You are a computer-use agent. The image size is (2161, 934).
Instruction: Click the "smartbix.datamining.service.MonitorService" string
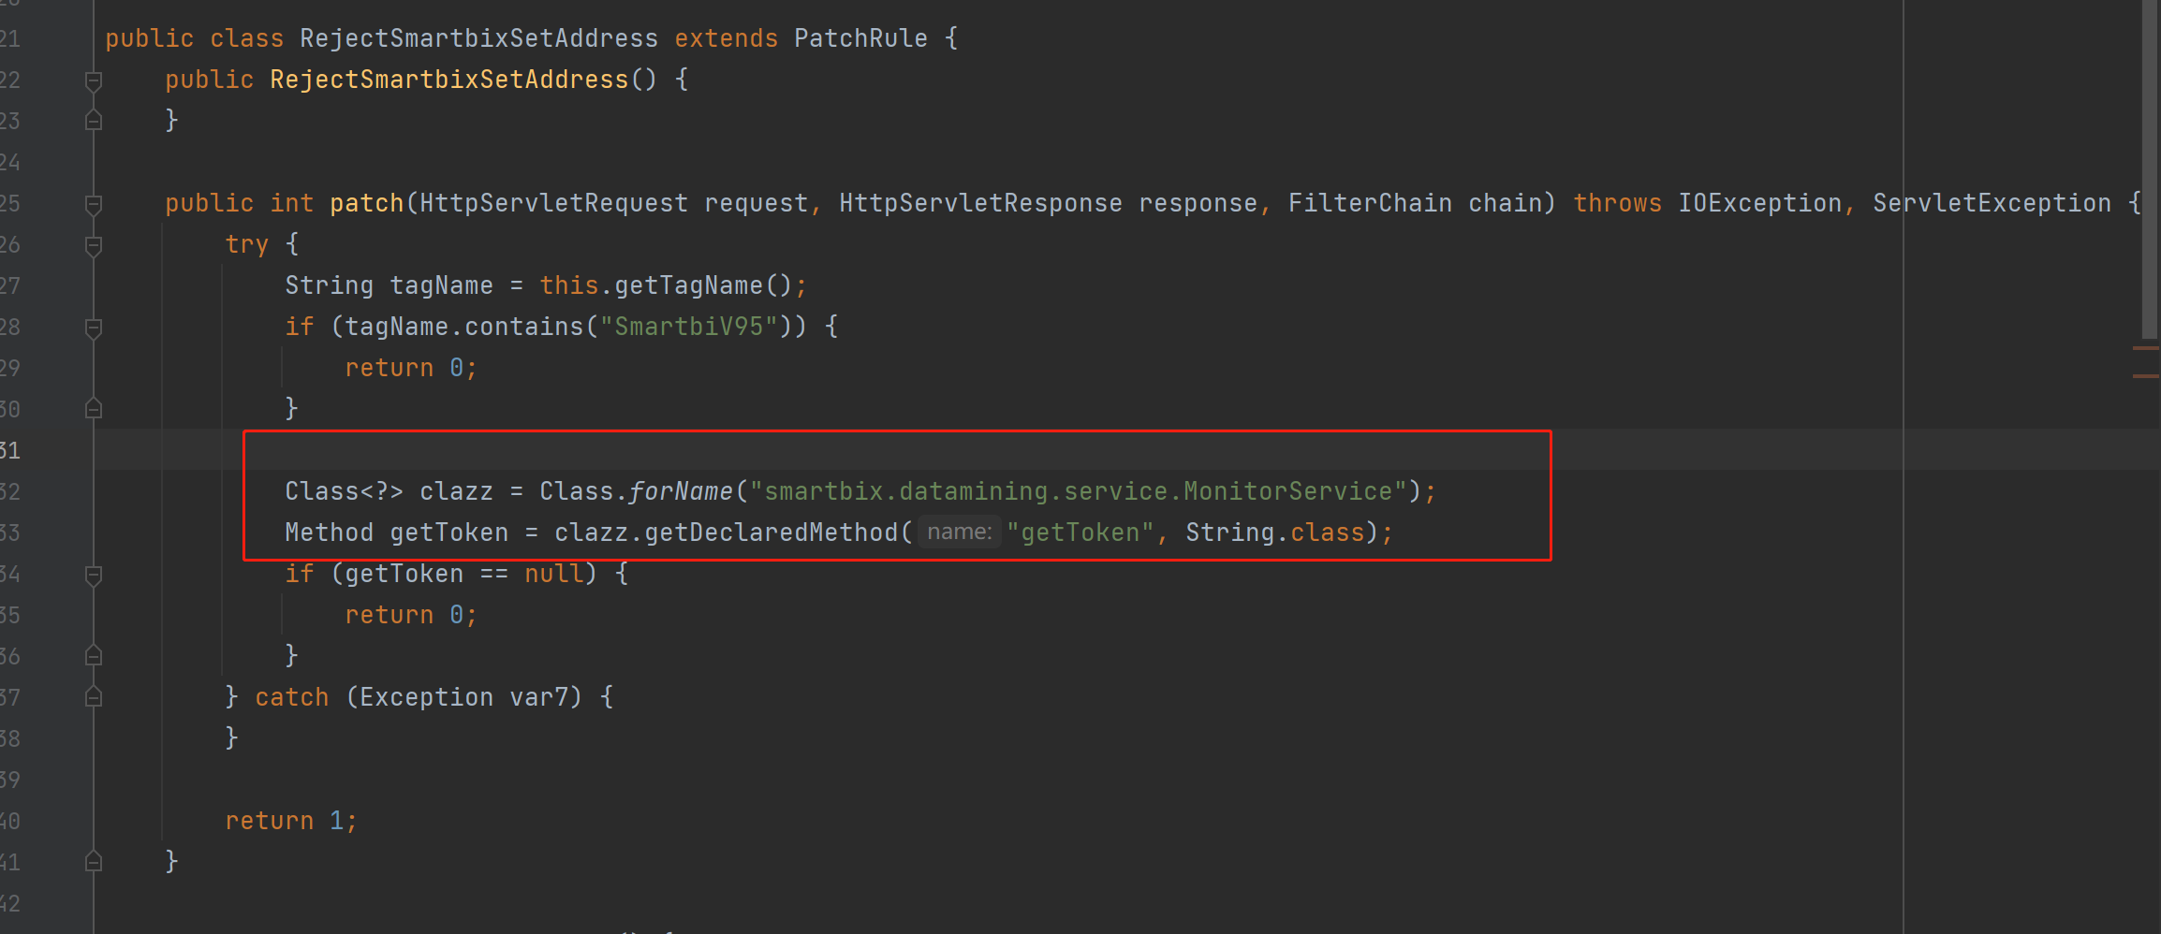(1078, 491)
